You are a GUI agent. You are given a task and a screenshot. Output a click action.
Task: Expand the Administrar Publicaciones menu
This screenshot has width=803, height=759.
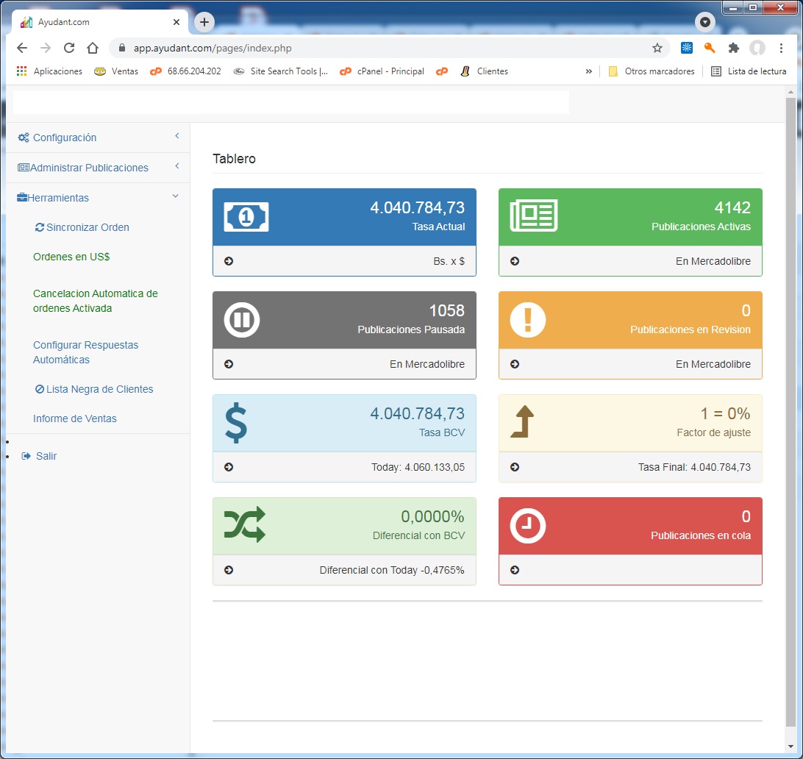coord(89,168)
